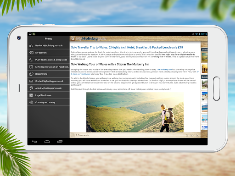This screenshot has height=176, width=235.
Task: Follow The Mulberry Inn link
Action: 164,69
